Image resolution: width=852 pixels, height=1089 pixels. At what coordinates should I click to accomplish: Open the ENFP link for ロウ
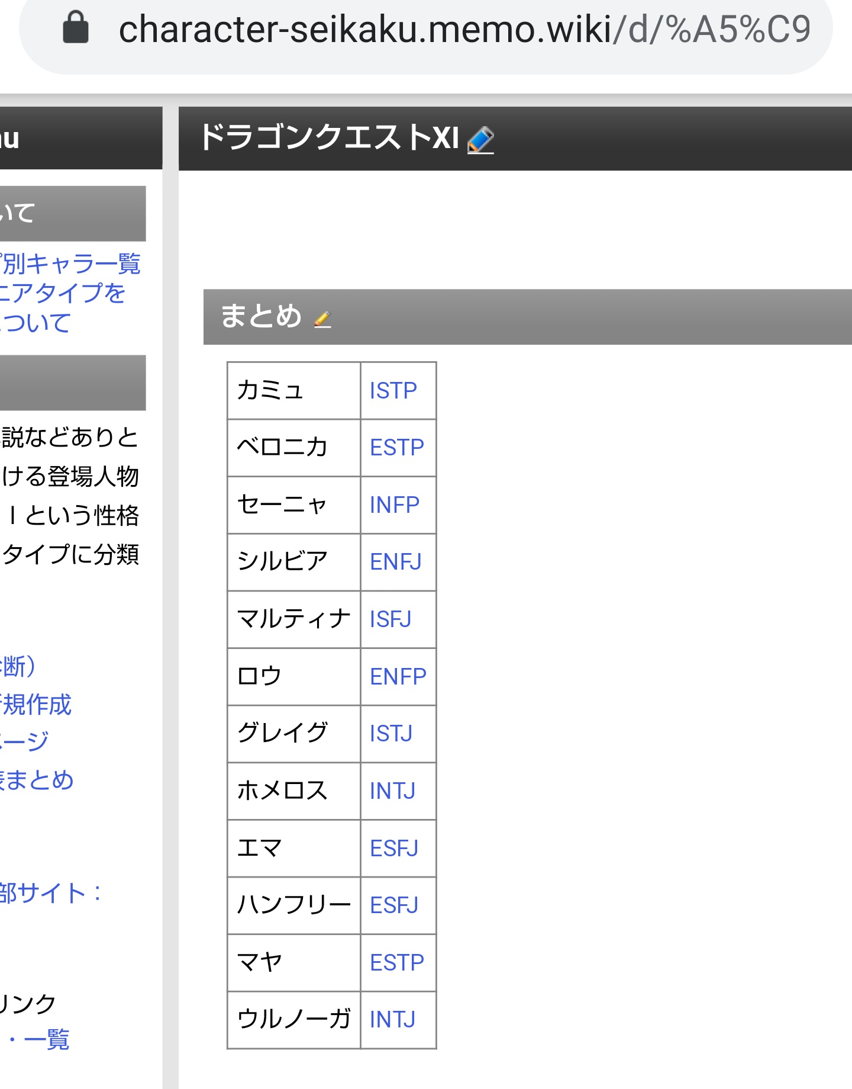pos(398,677)
